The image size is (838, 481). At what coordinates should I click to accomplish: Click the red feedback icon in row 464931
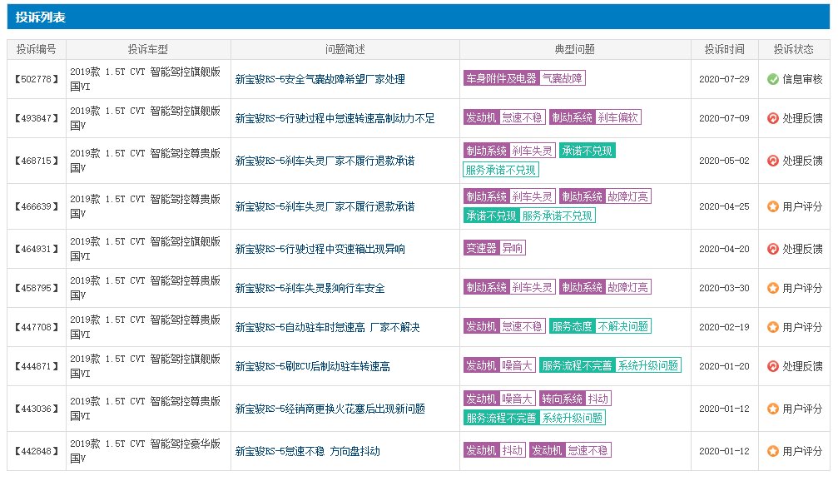click(x=772, y=249)
